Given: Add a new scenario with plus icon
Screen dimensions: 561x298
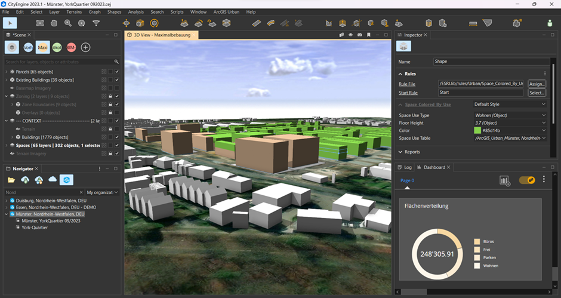Looking at the screenshot, I should pyautogui.click(x=85, y=47).
